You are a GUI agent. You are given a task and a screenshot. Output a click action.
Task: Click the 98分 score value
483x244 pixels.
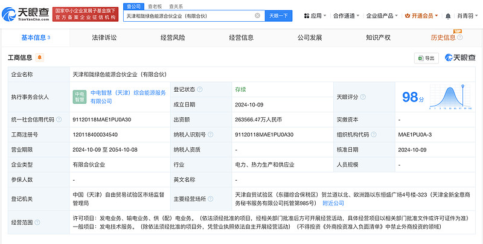click(413, 97)
